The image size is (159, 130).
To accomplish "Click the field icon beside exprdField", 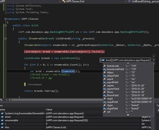I will (x=105, y=82).
